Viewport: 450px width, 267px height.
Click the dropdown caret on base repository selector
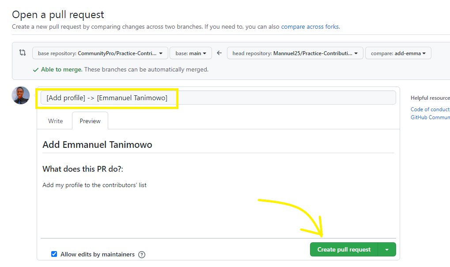coord(161,53)
